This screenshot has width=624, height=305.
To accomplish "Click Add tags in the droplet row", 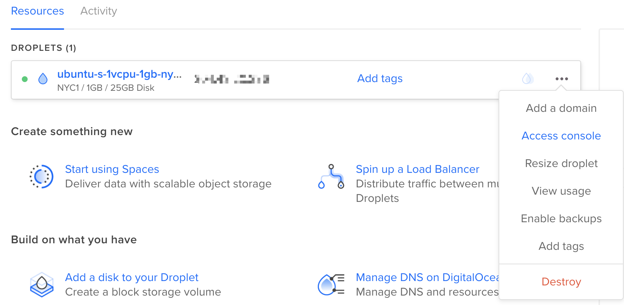I will coord(380,78).
